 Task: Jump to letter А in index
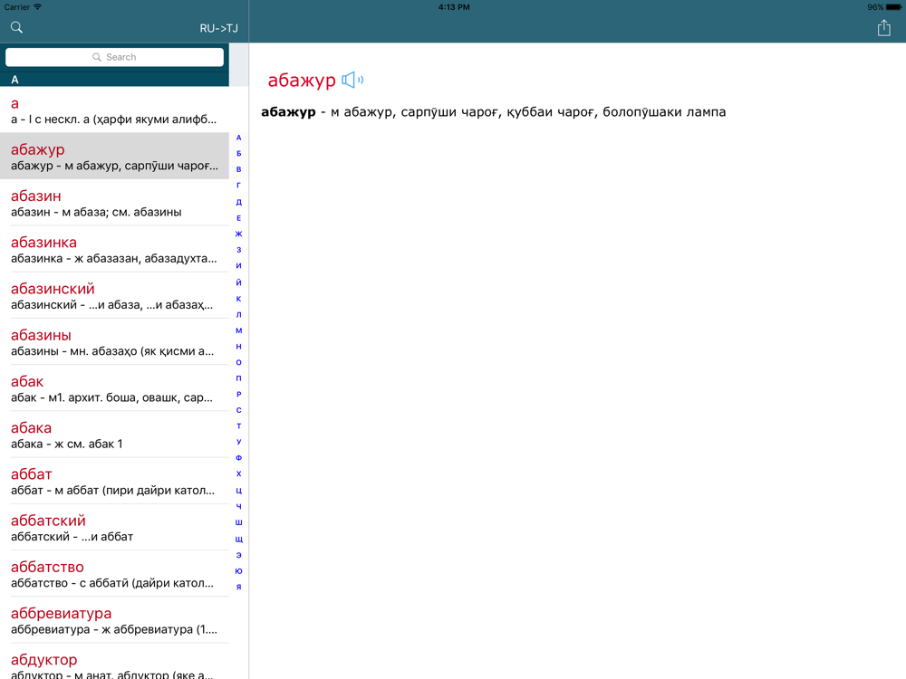[x=238, y=138]
